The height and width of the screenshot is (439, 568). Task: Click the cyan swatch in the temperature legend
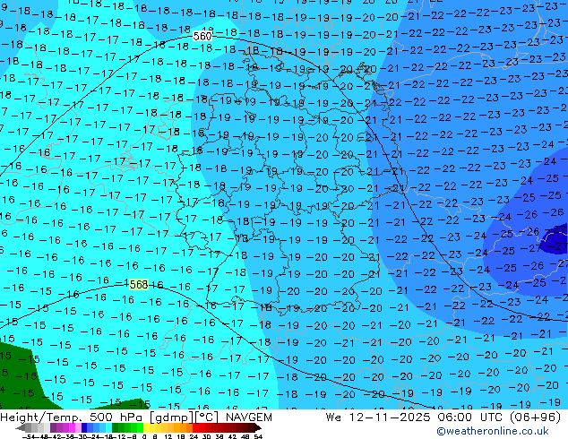[x=108, y=427]
